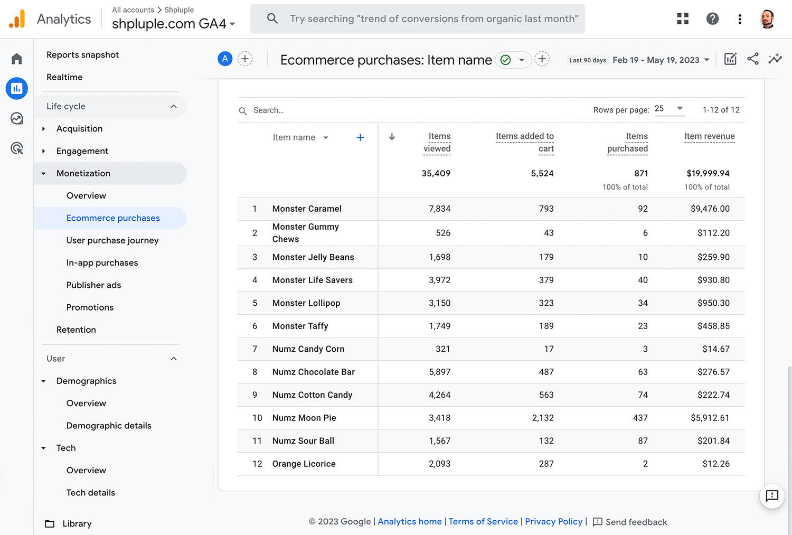Screen dimensions: 792x535
Task: Open the shpluple.com GA4 property dropdown
Action: [x=174, y=24]
